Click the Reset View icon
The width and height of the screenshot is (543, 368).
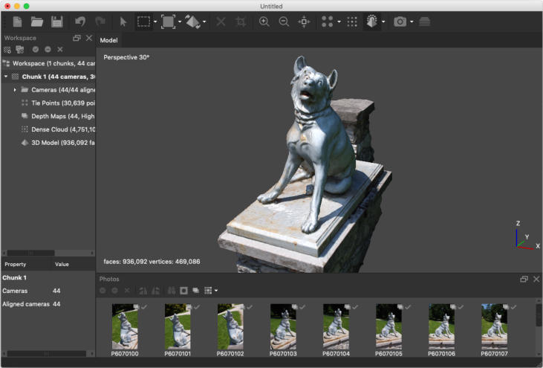pos(304,22)
